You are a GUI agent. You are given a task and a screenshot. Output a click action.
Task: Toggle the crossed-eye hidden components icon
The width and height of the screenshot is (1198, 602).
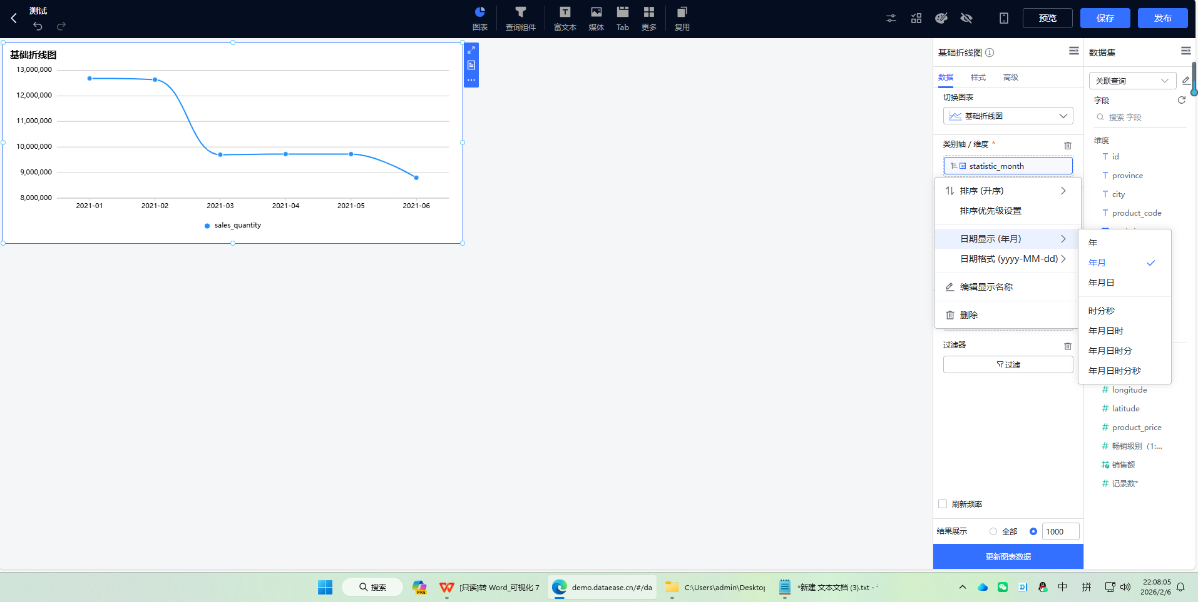click(x=966, y=18)
